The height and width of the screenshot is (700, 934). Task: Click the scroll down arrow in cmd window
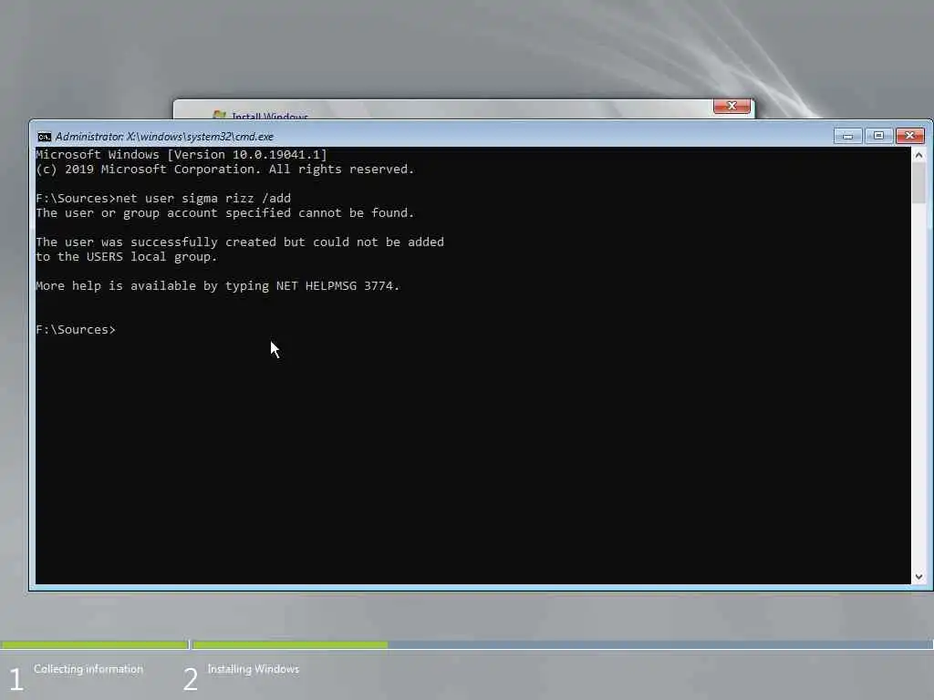pyautogui.click(x=918, y=576)
